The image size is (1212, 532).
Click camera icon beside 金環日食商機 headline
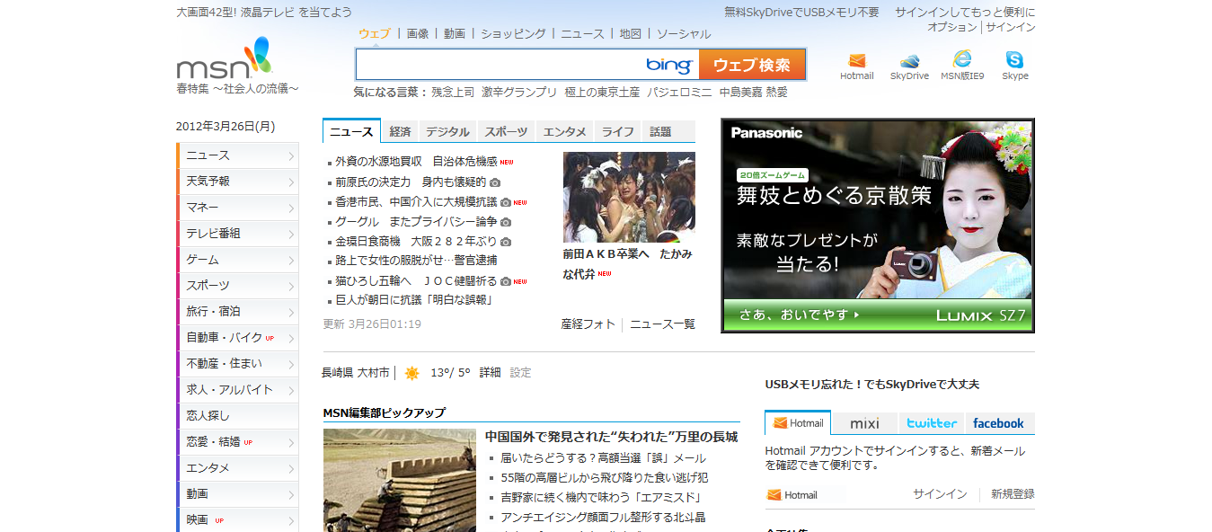[x=506, y=242]
